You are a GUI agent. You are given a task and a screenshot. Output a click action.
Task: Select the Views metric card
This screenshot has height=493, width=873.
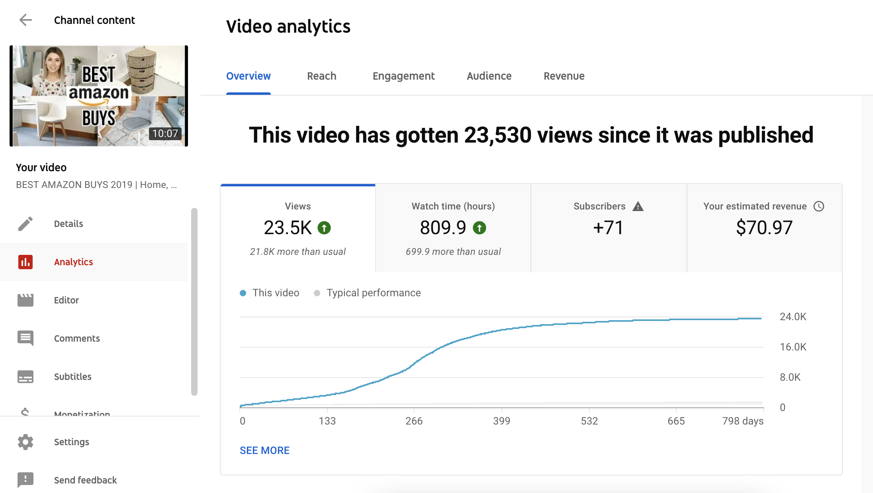click(x=298, y=229)
